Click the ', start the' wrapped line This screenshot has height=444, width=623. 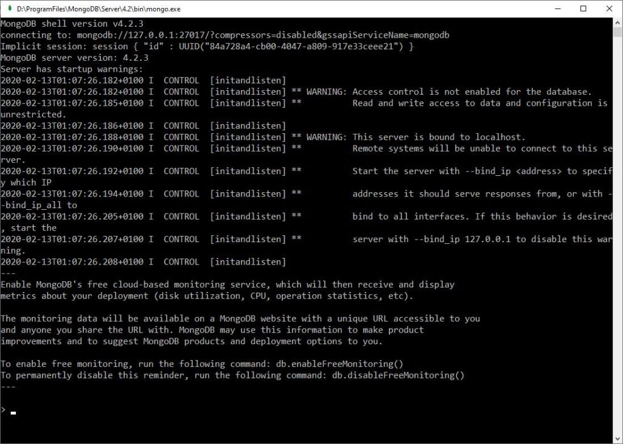pyautogui.click(x=29, y=228)
